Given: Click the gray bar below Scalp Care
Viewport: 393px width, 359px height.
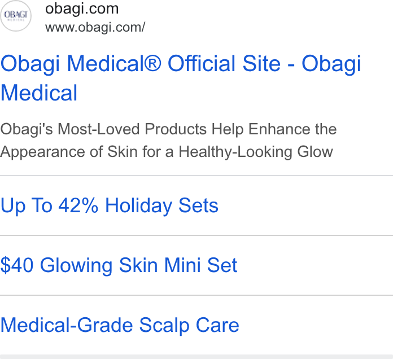Looking at the screenshot, I should click(x=197, y=357).
